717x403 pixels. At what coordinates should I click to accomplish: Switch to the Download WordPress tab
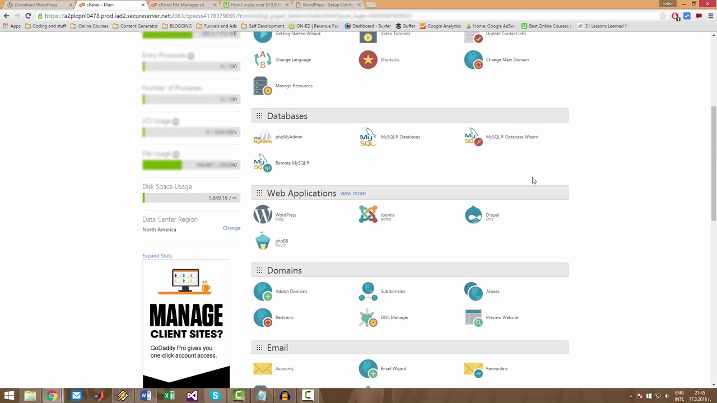pos(38,5)
